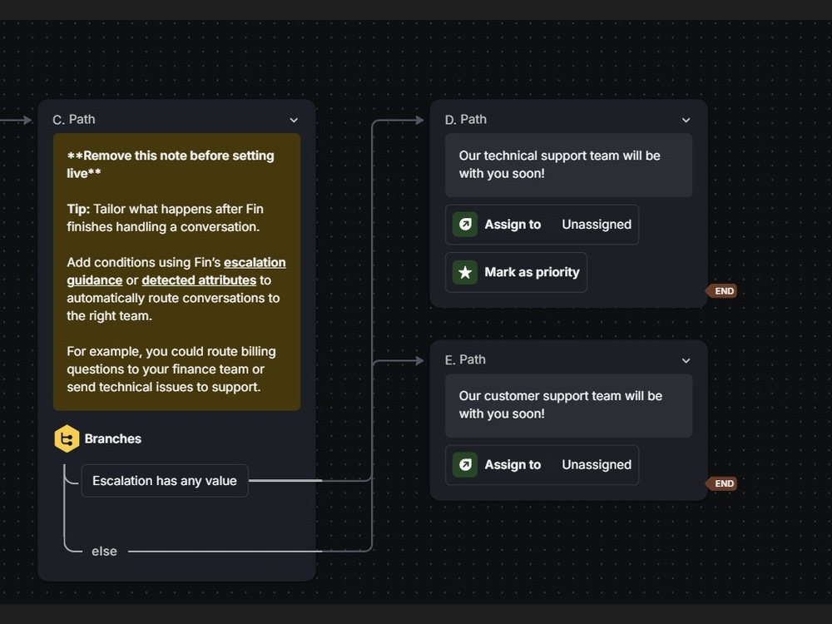This screenshot has width=832, height=624.
Task: Click the star icon beside Mark as priority
Action: pyautogui.click(x=465, y=272)
